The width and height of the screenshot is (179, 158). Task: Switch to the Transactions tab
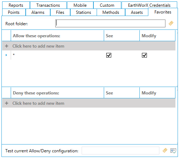(48, 5)
